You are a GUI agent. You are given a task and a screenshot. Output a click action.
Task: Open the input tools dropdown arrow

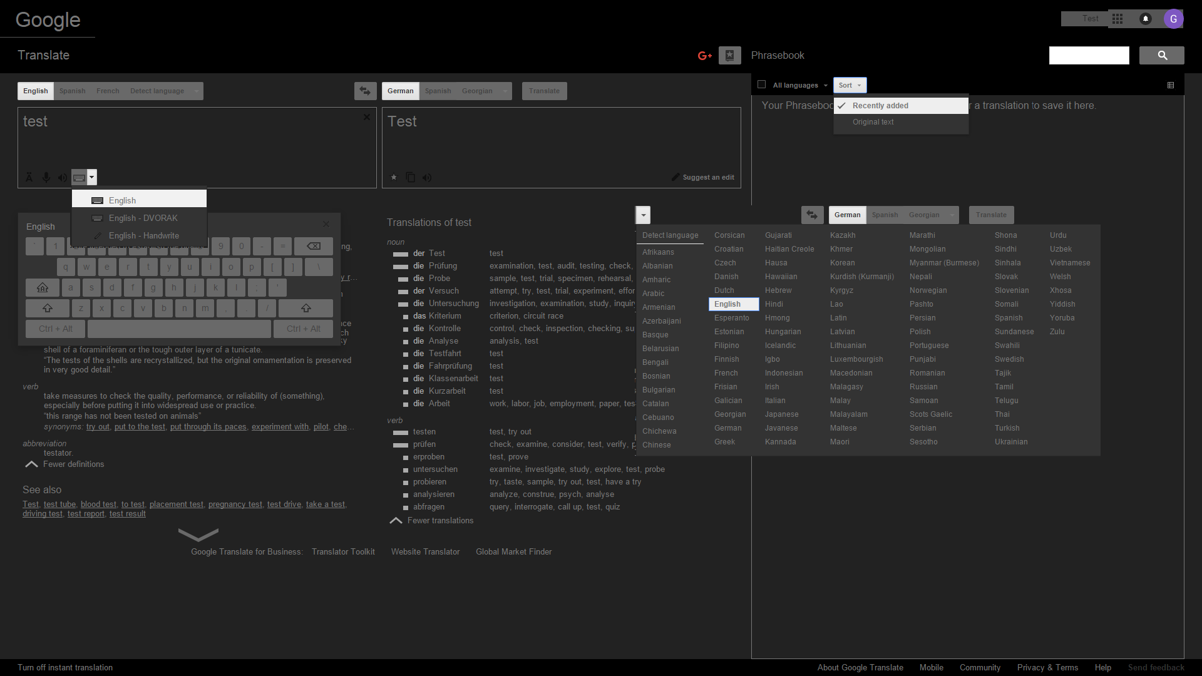coord(92,178)
